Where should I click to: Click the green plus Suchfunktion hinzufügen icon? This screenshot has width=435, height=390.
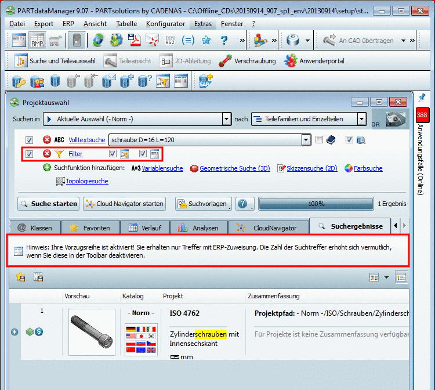(47, 168)
